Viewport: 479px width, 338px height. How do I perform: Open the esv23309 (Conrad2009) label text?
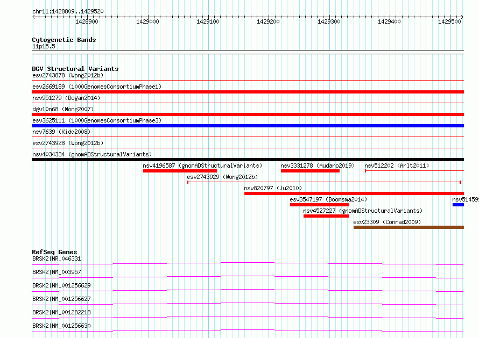tap(387, 222)
